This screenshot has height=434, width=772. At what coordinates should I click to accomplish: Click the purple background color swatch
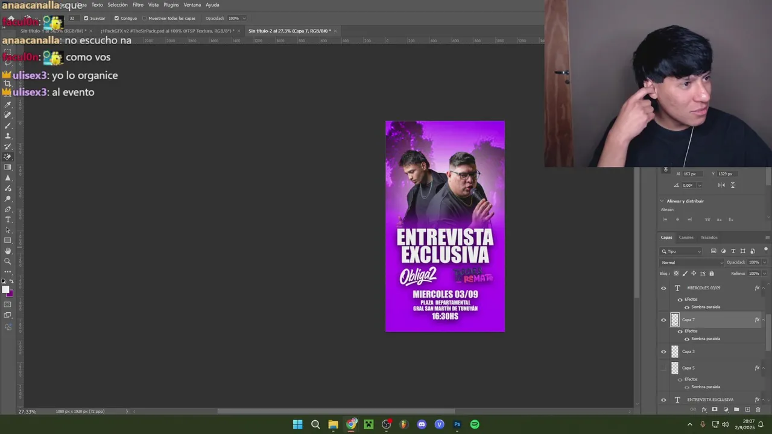click(11, 294)
